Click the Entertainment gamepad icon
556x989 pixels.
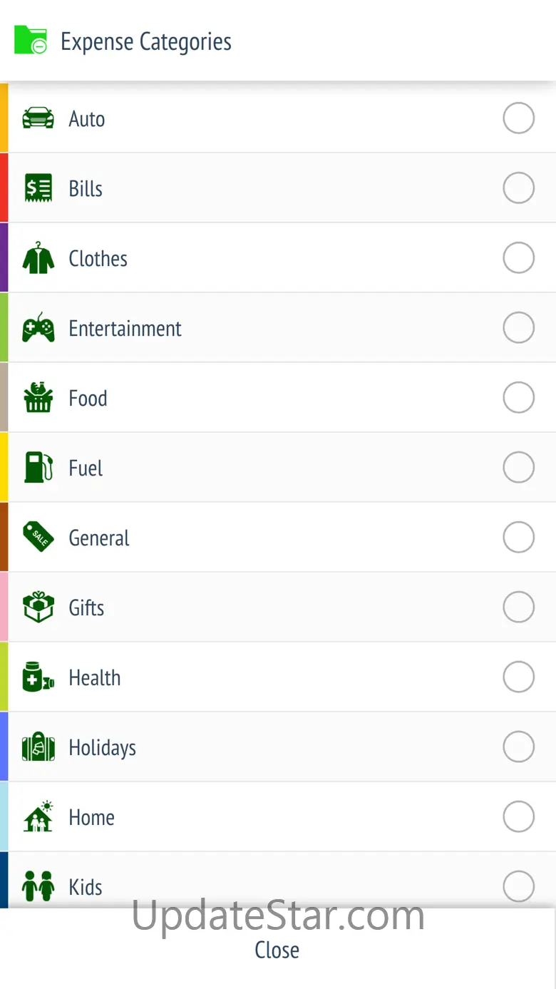[x=38, y=328]
